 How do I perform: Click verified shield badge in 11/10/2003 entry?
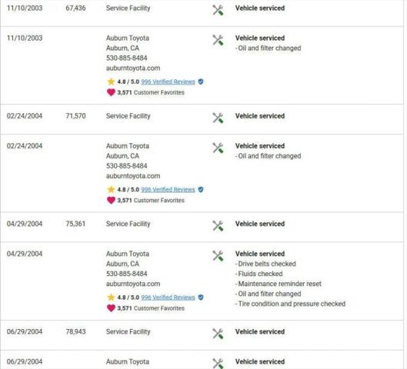201,81
